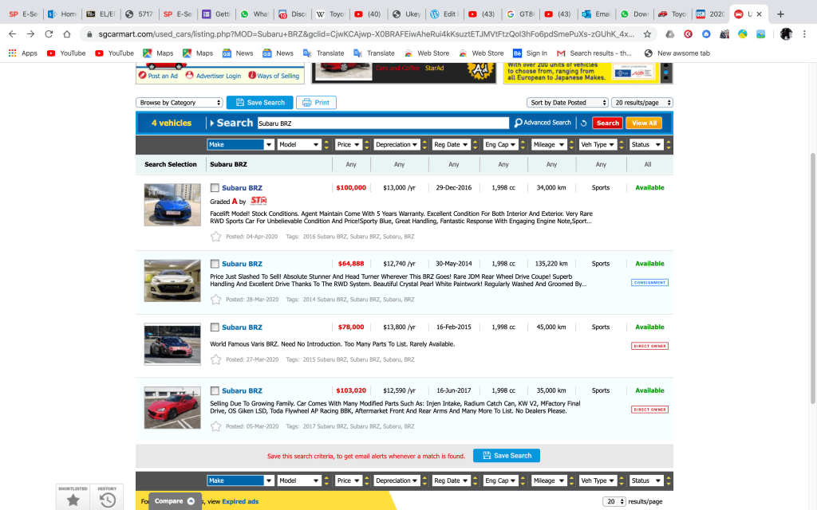Image resolution: width=817 pixels, height=510 pixels.
Task: Check the box for the $64,888 Subaru BRZ
Action: 215,264
